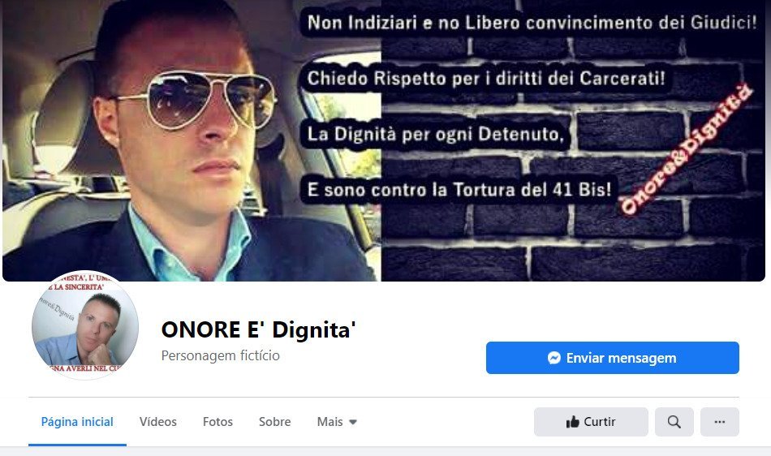Viewport: 771px width, 456px height.
Task: Click the Personagem fictício category label
Action: click(220, 355)
